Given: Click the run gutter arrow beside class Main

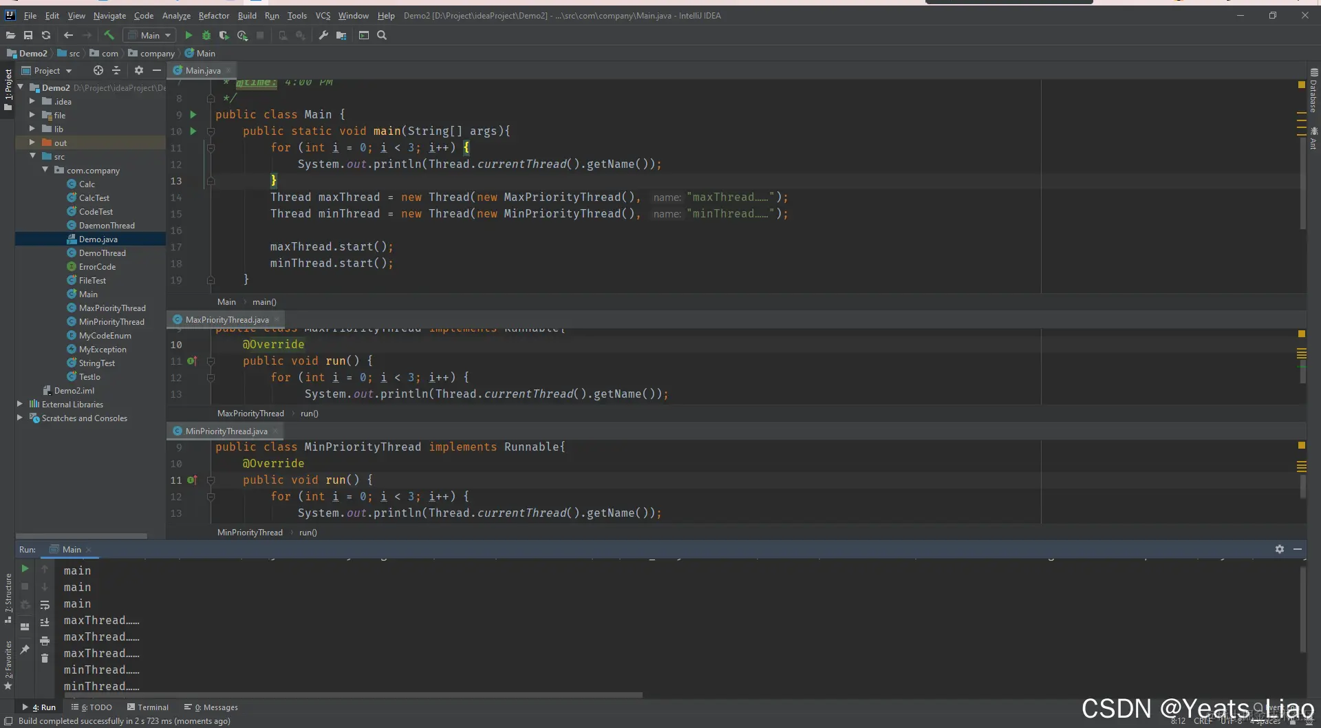Looking at the screenshot, I should coord(193,114).
